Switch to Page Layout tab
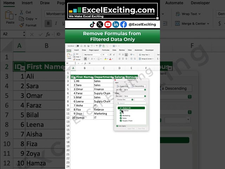This screenshot has height=169, width=225. [x=94, y=50]
